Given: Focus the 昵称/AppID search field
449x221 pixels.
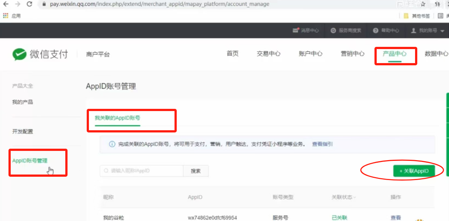Looking at the screenshot, I should point(141,171).
